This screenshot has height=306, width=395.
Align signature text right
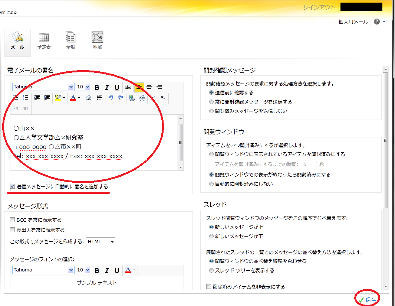click(159, 87)
